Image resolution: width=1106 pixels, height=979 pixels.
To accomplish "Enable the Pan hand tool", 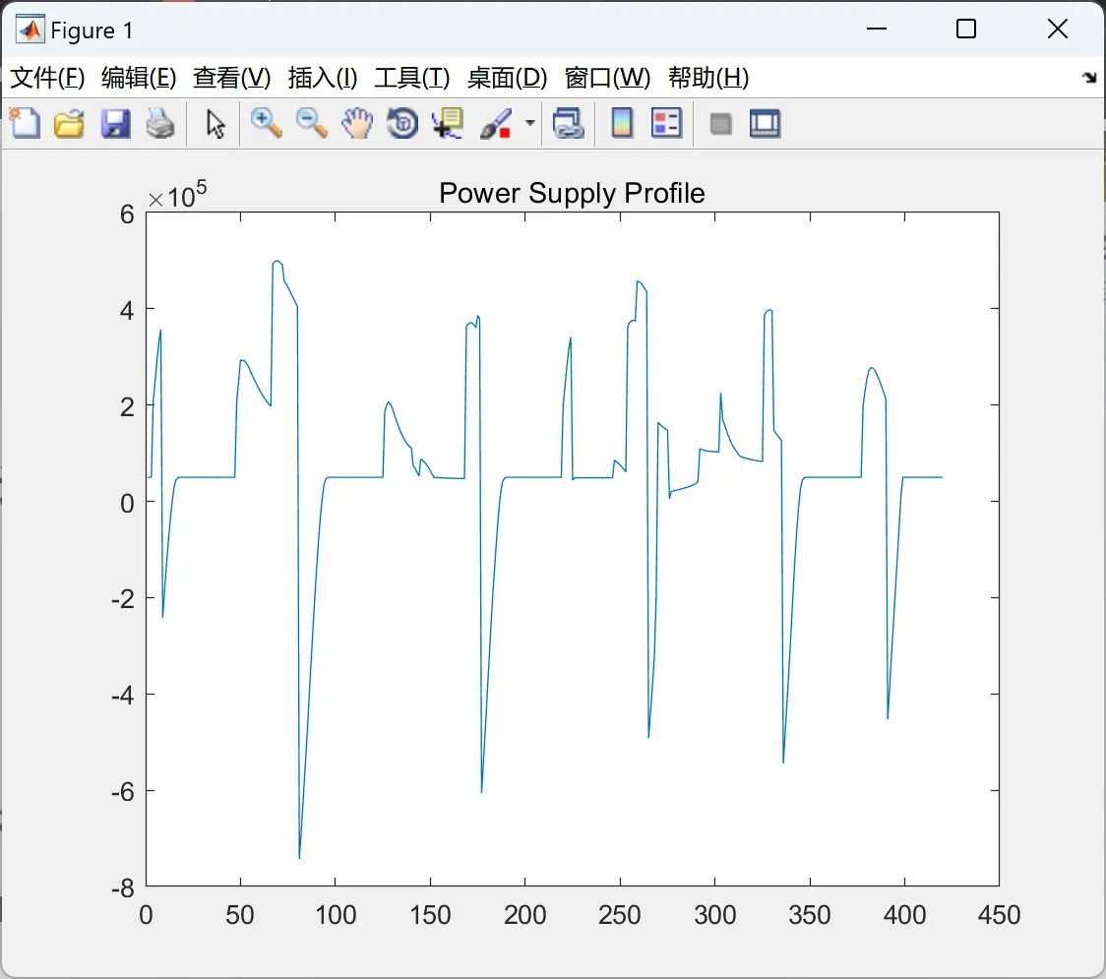I will click(357, 123).
